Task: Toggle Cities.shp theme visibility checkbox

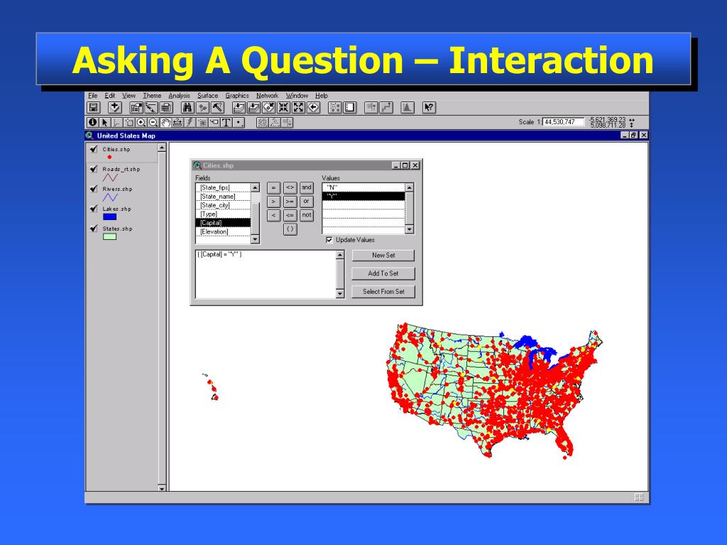Action: 94,149
